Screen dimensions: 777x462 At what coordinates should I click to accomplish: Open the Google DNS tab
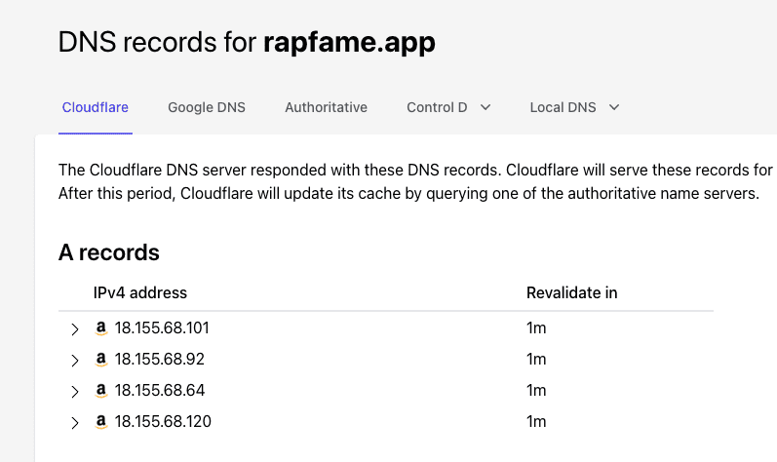click(x=207, y=107)
